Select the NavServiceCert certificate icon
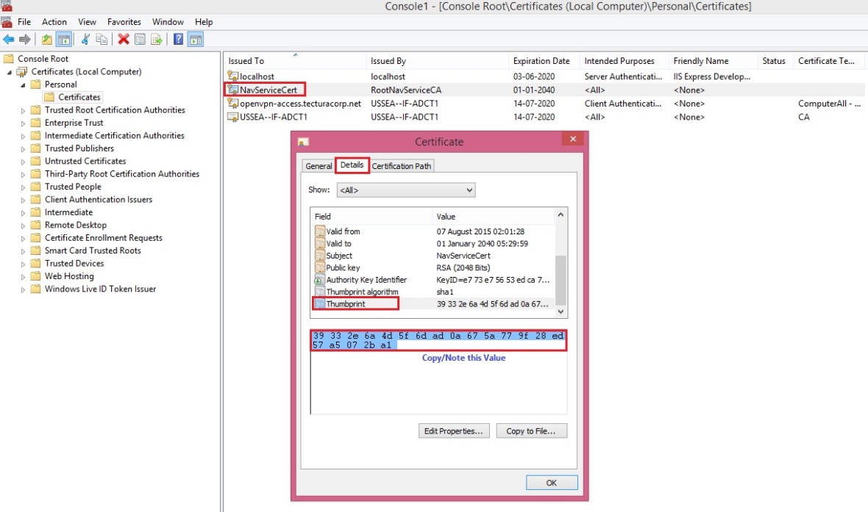This screenshot has height=512, width=868. coord(233,90)
